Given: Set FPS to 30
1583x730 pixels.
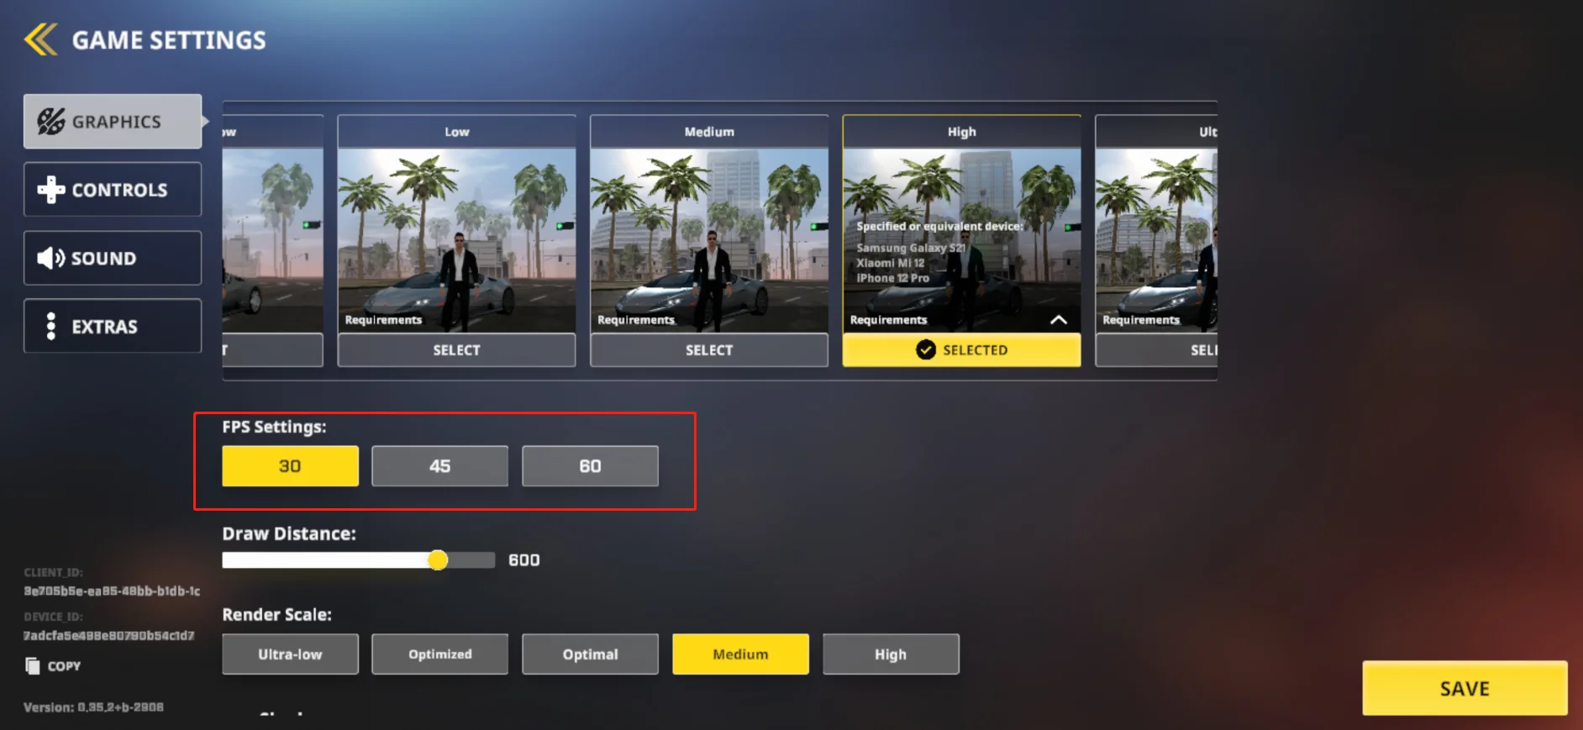Looking at the screenshot, I should click(x=290, y=466).
